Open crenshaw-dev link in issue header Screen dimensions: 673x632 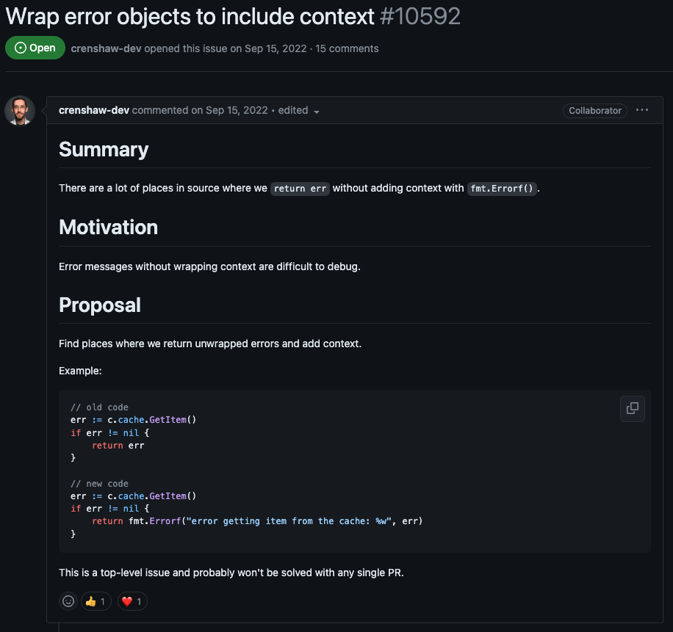[x=106, y=48]
